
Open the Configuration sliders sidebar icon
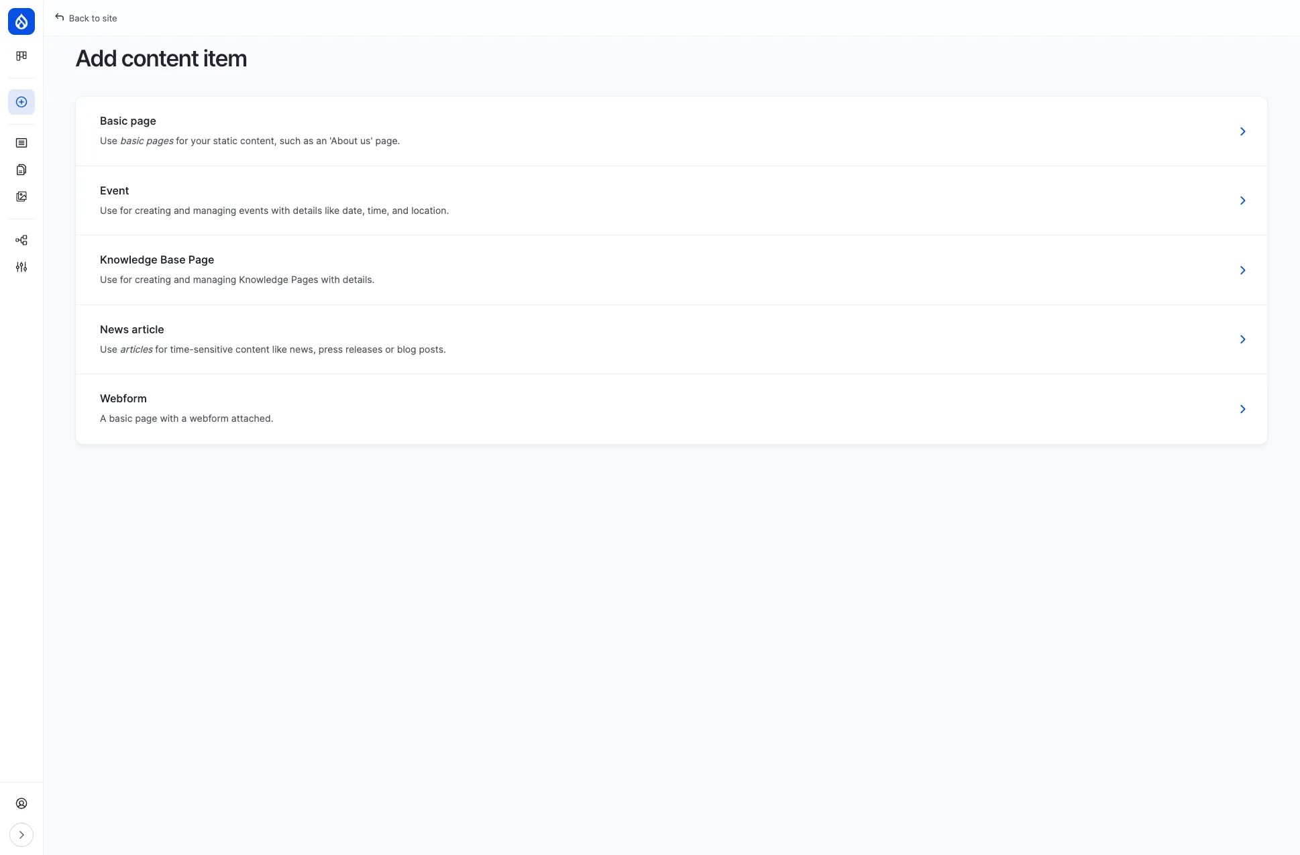[21, 267]
